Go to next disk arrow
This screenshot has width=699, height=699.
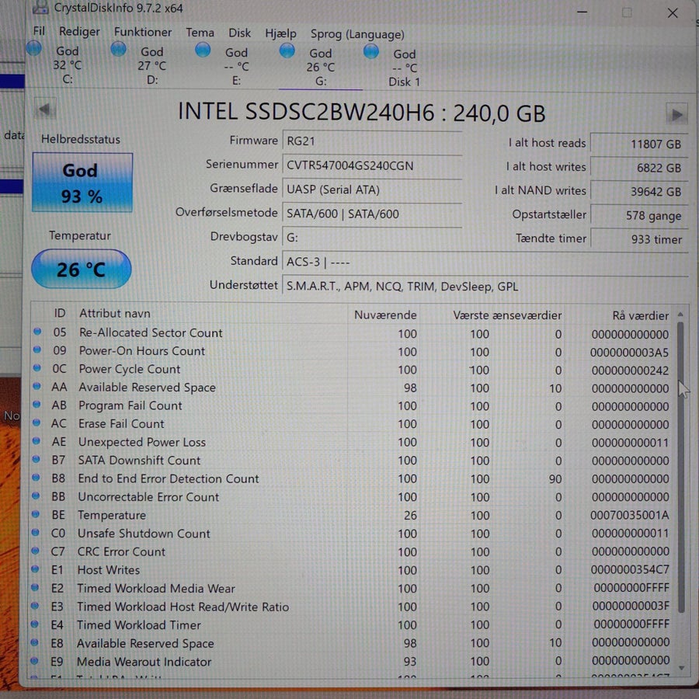pyautogui.click(x=676, y=115)
